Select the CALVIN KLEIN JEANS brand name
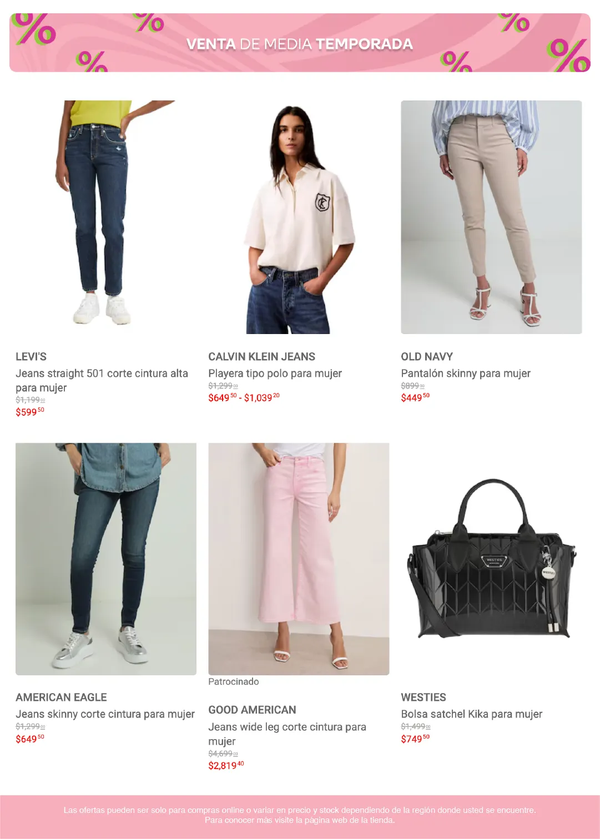 (261, 357)
